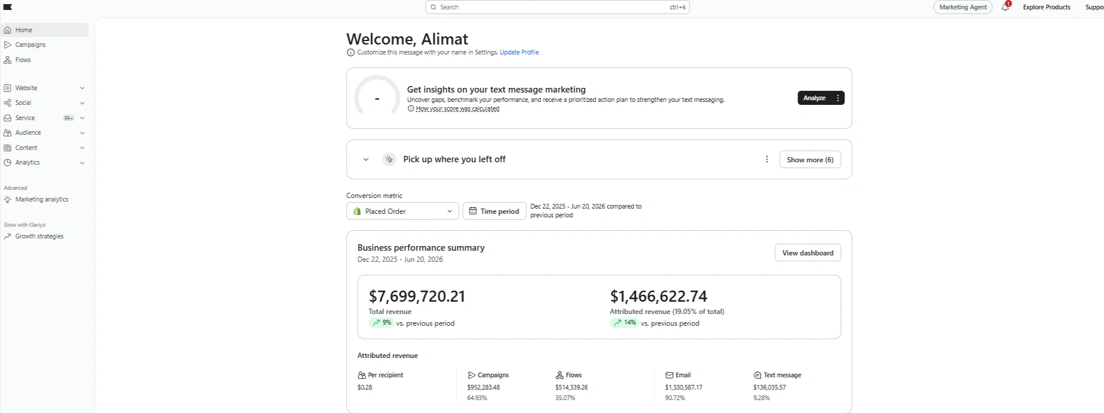Click the Update Profile link
The image size is (1104, 413).
pos(519,52)
